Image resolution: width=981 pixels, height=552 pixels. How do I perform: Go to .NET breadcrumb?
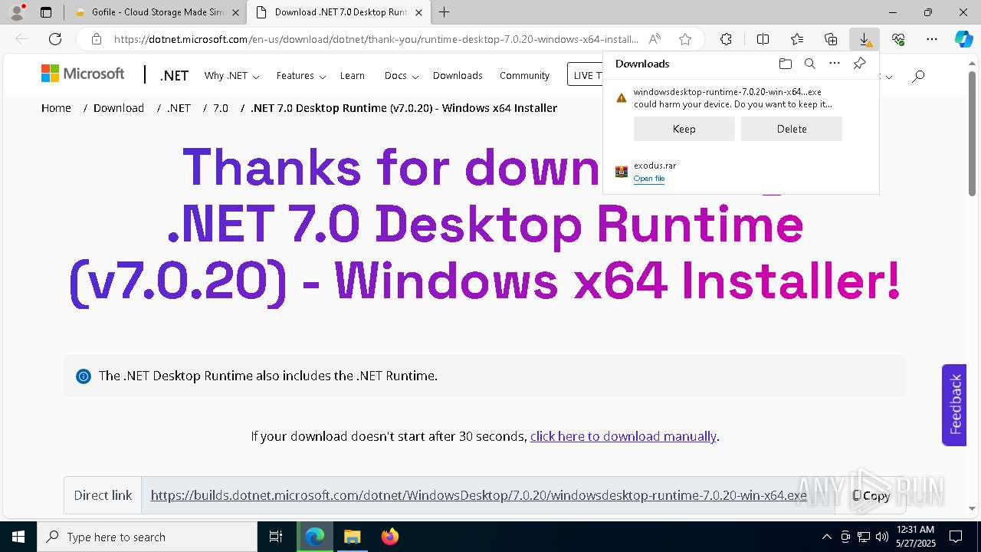click(x=179, y=108)
